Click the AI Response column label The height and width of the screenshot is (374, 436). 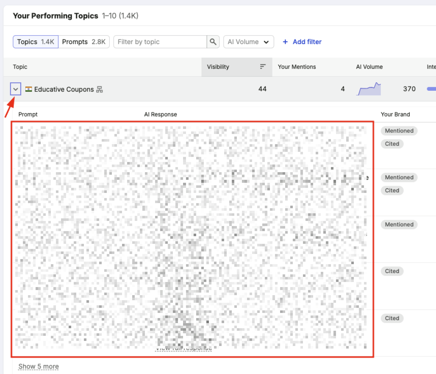(x=161, y=114)
